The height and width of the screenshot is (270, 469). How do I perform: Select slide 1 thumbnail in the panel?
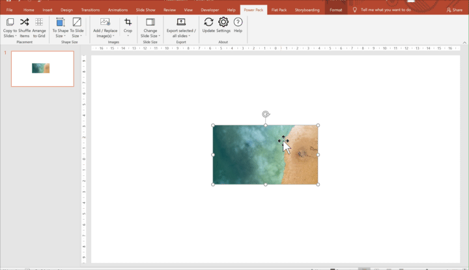tap(42, 68)
